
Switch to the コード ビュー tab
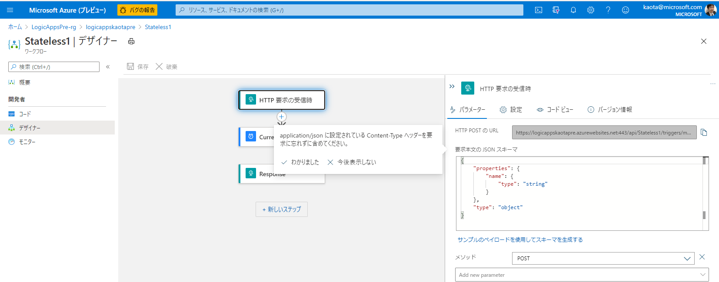coord(555,110)
